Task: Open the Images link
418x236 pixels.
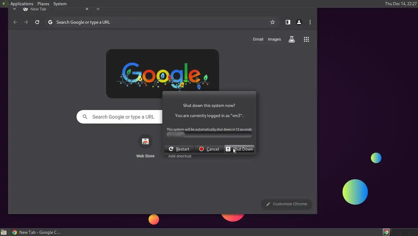Action: [274, 39]
